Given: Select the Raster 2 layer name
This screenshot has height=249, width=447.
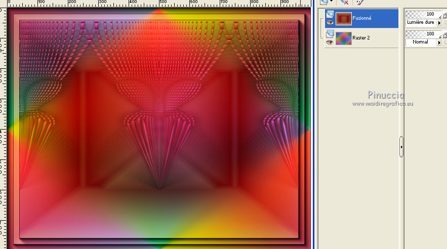Looking at the screenshot, I should pyautogui.click(x=361, y=37).
